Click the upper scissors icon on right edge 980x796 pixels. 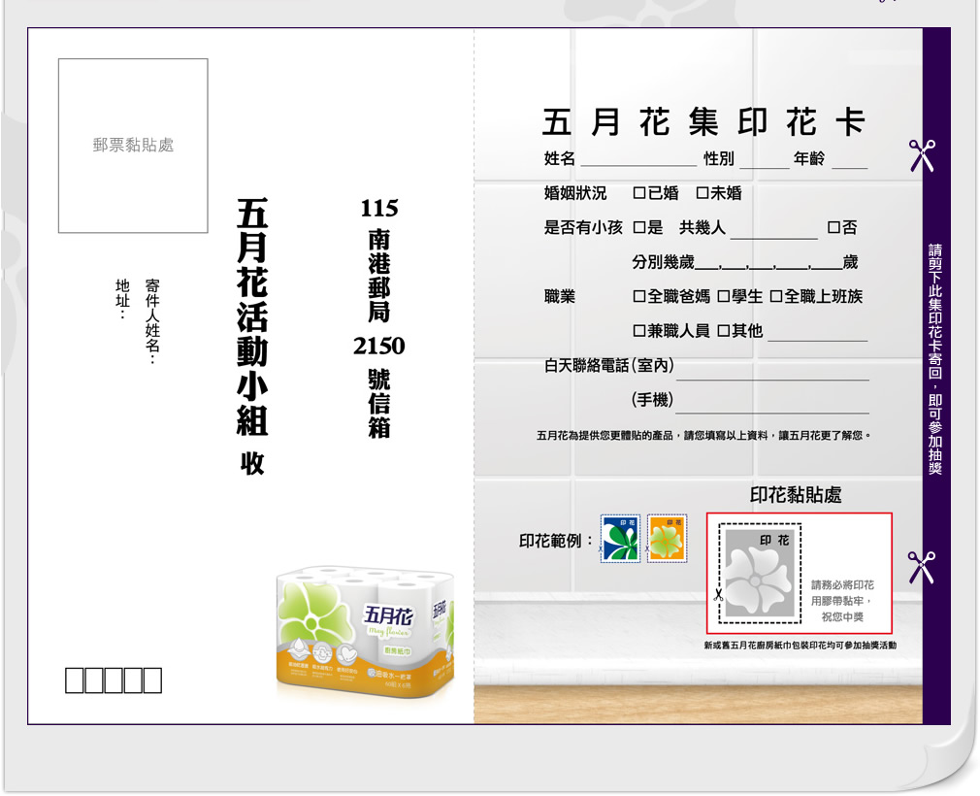pyautogui.click(x=921, y=155)
